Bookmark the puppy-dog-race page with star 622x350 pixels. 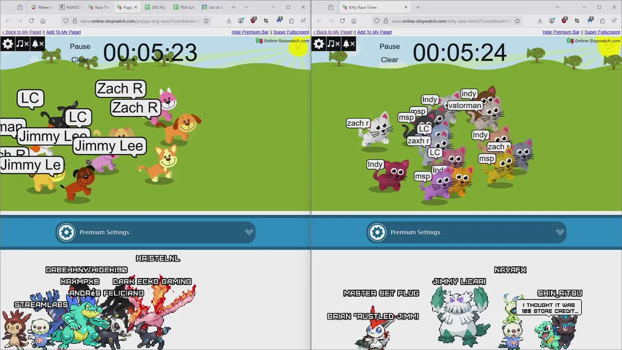click(207, 21)
